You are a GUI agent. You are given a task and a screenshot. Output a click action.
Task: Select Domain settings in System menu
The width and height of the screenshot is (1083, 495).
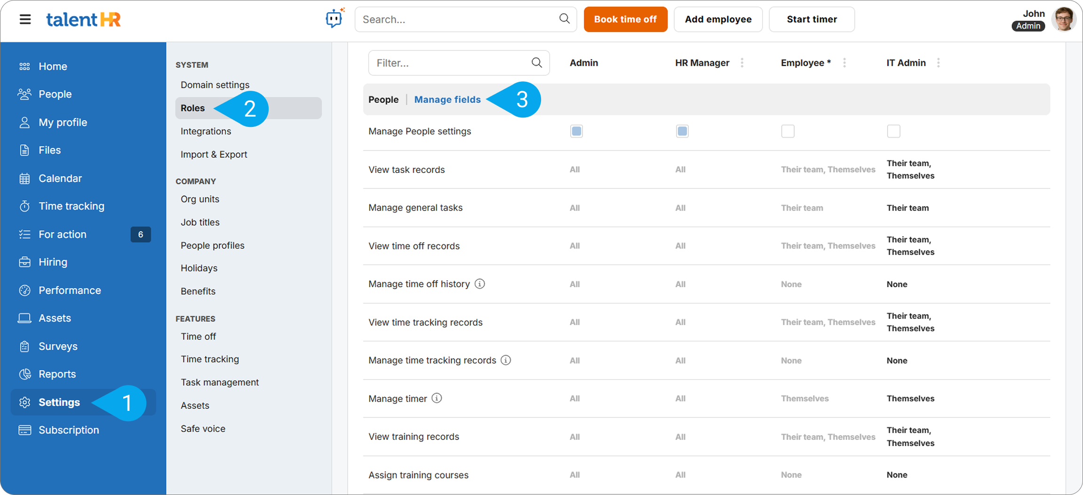click(x=215, y=85)
